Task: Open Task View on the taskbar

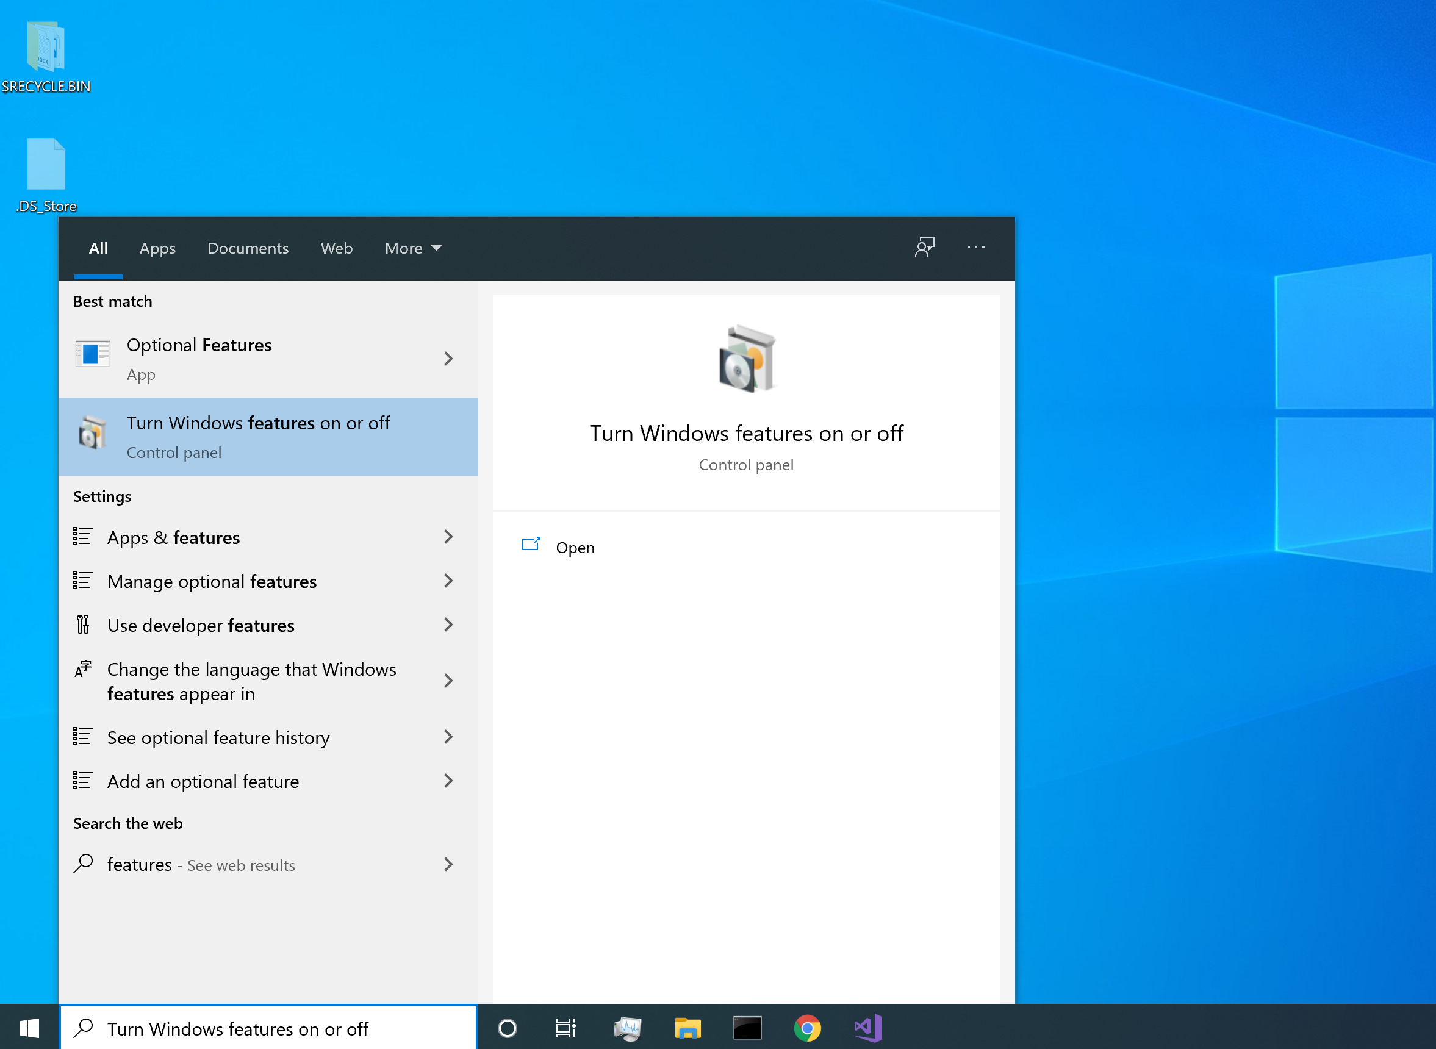Action: [565, 1028]
